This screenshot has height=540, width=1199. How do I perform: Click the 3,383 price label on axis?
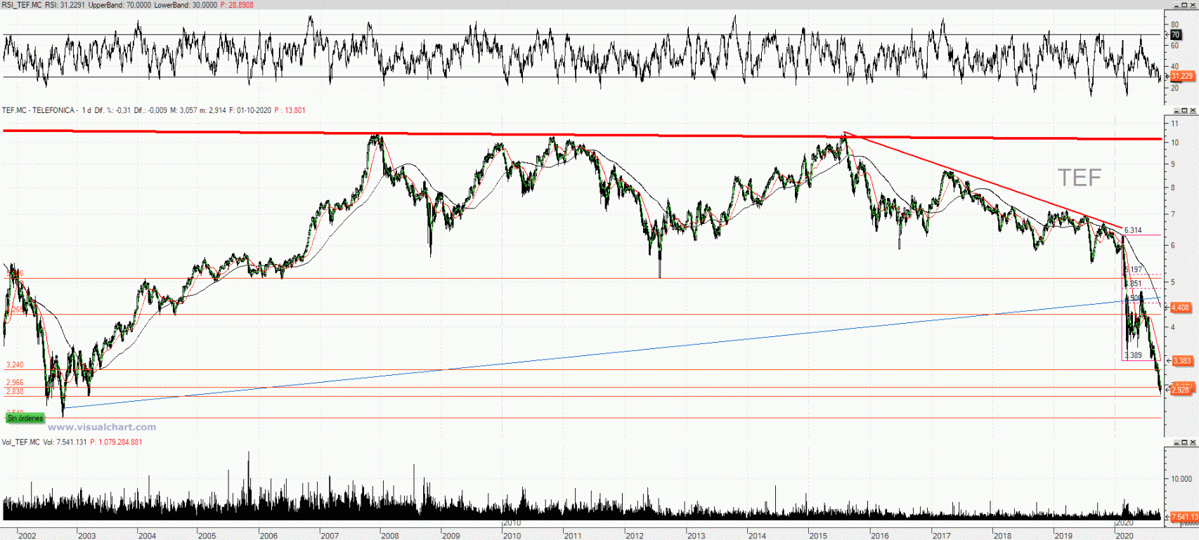(1182, 361)
